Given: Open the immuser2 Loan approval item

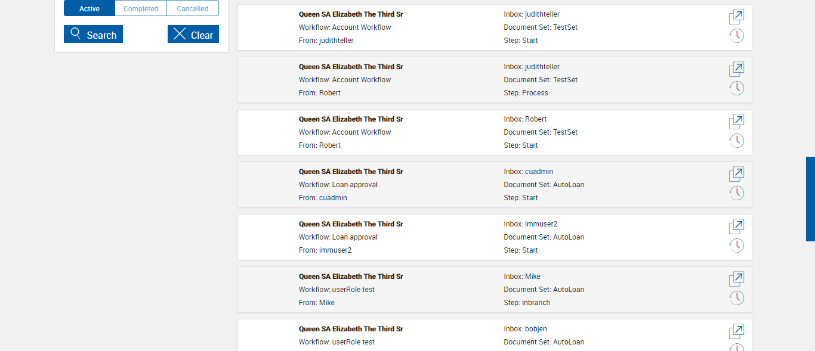Looking at the screenshot, I should (736, 226).
